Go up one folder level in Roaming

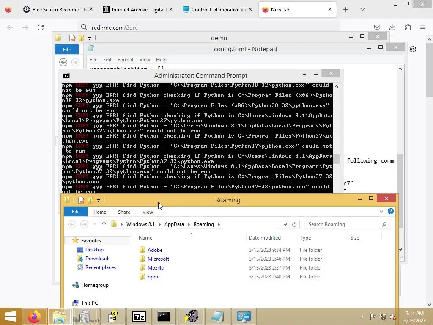[x=104, y=224]
